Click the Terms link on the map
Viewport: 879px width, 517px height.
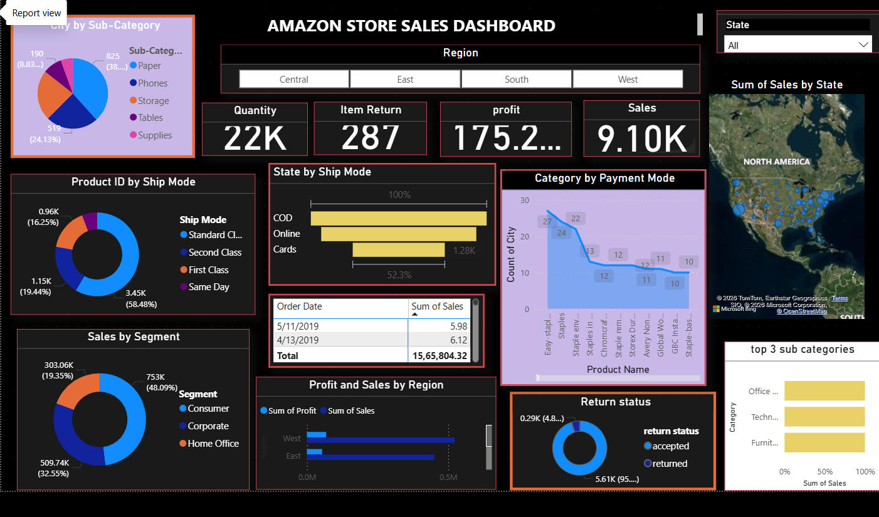click(x=840, y=298)
